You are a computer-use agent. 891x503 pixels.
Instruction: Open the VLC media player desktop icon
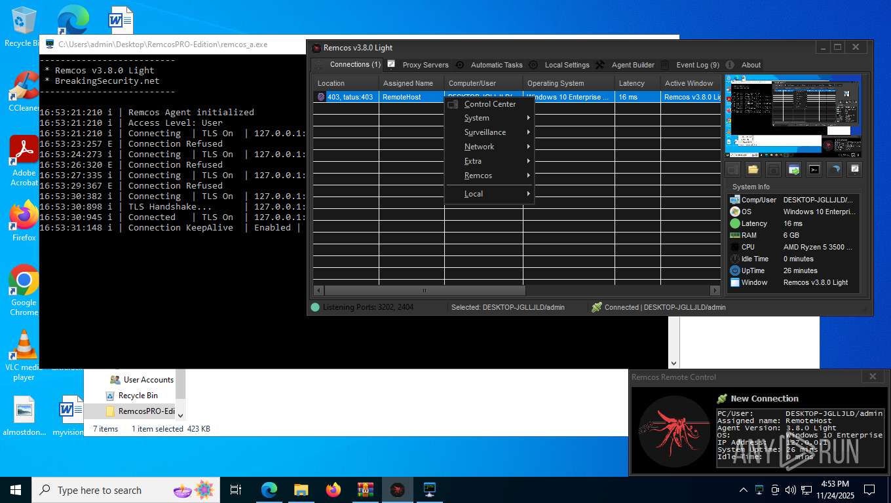24,355
